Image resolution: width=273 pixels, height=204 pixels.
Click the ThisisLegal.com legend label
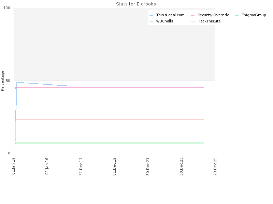click(x=170, y=15)
